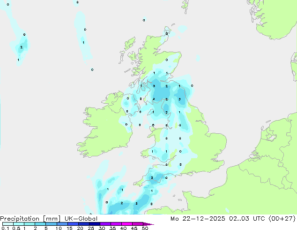The image size is (297, 230).
Task: Click the '2' value in far-west Atlantic patch
Action: coord(22,47)
